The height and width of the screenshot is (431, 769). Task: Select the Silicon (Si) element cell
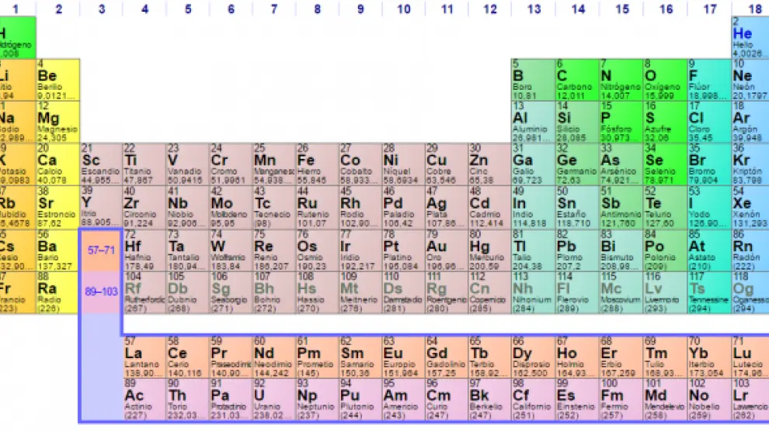[576, 121]
